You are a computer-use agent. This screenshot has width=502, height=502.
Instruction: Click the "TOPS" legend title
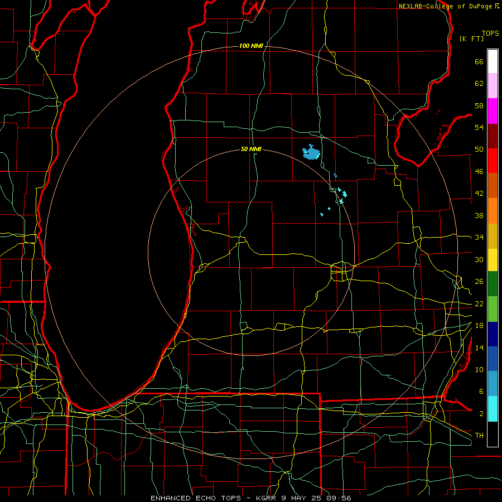click(x=490, y=33)
